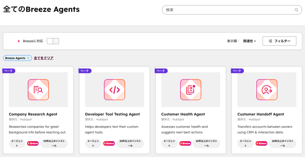This screenshot has width=305, height=157.
Task: Click エージェント tag on Customer Health Agent
Action: pyautogui.click(x=169, y=143)
